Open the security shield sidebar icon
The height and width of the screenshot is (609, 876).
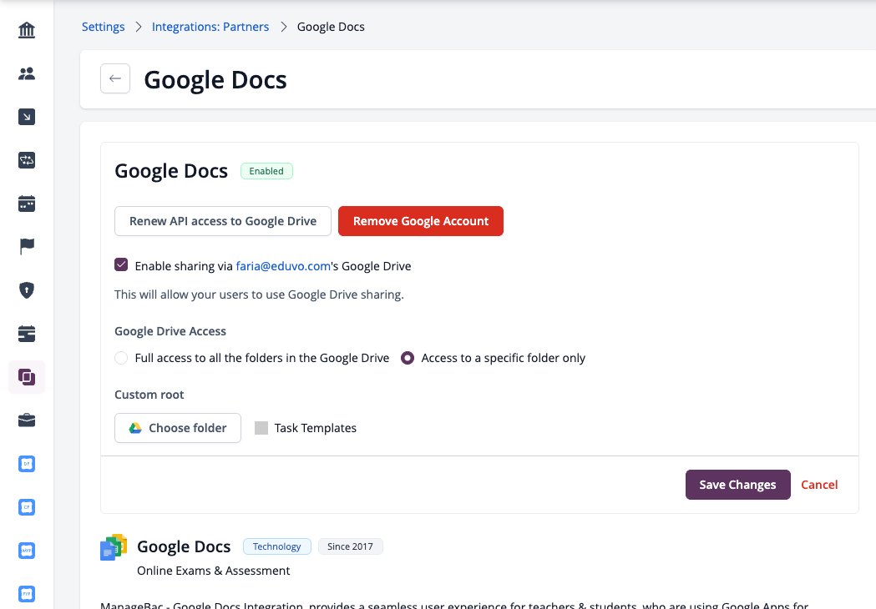[26, 290]
